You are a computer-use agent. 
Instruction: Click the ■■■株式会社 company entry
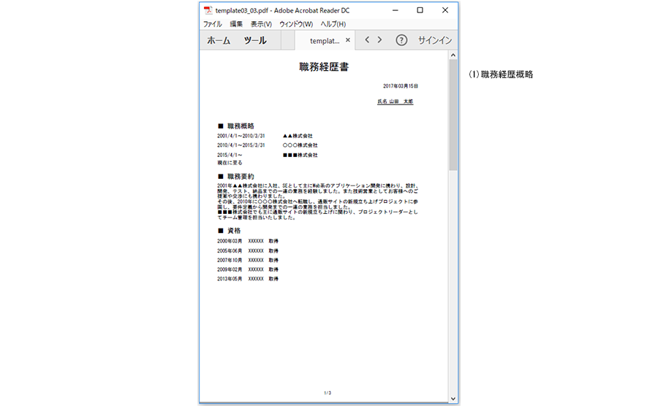pyautogui.click(x=300, y=155)
